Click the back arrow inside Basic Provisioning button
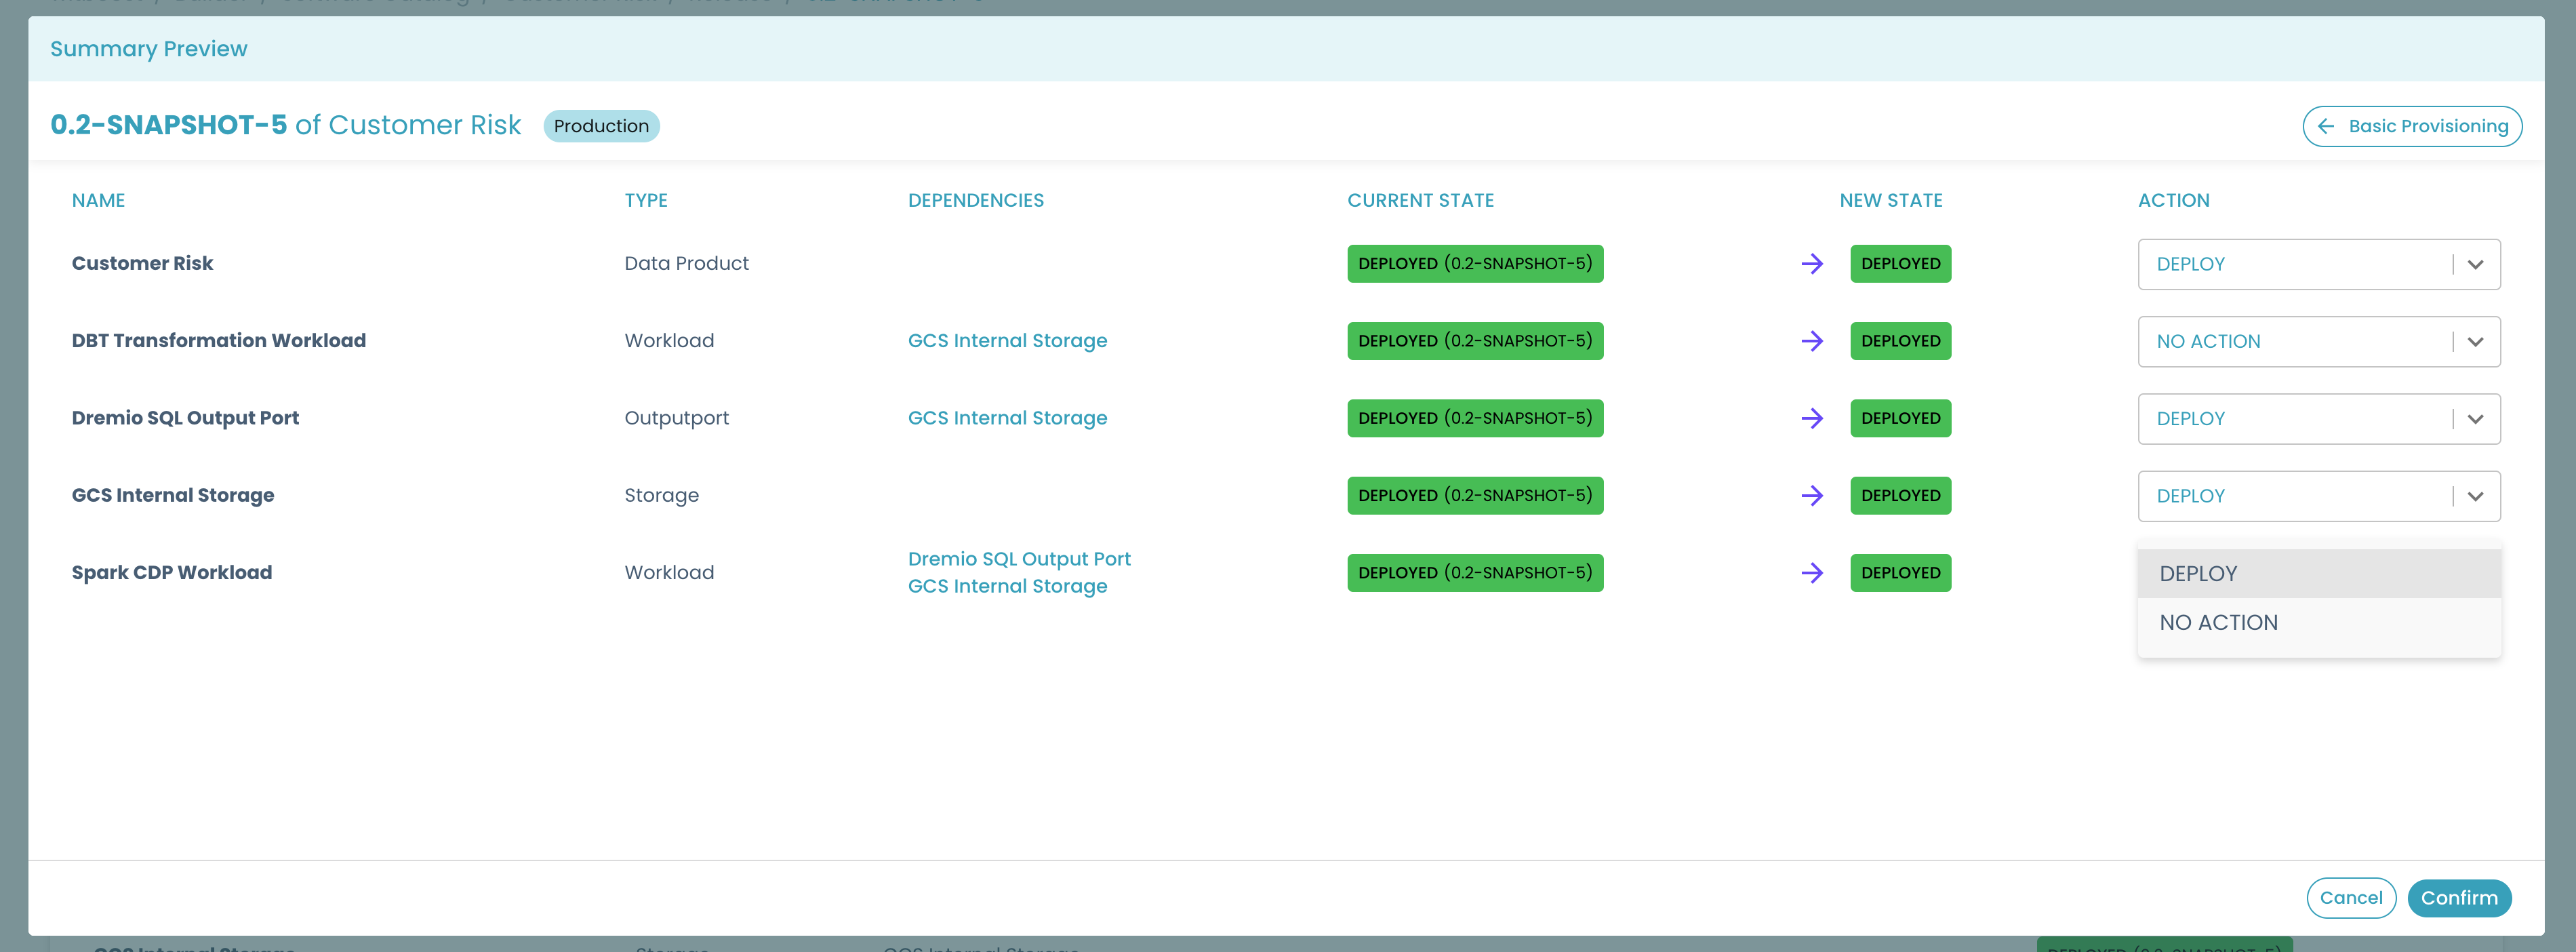 pos(2326,126)
